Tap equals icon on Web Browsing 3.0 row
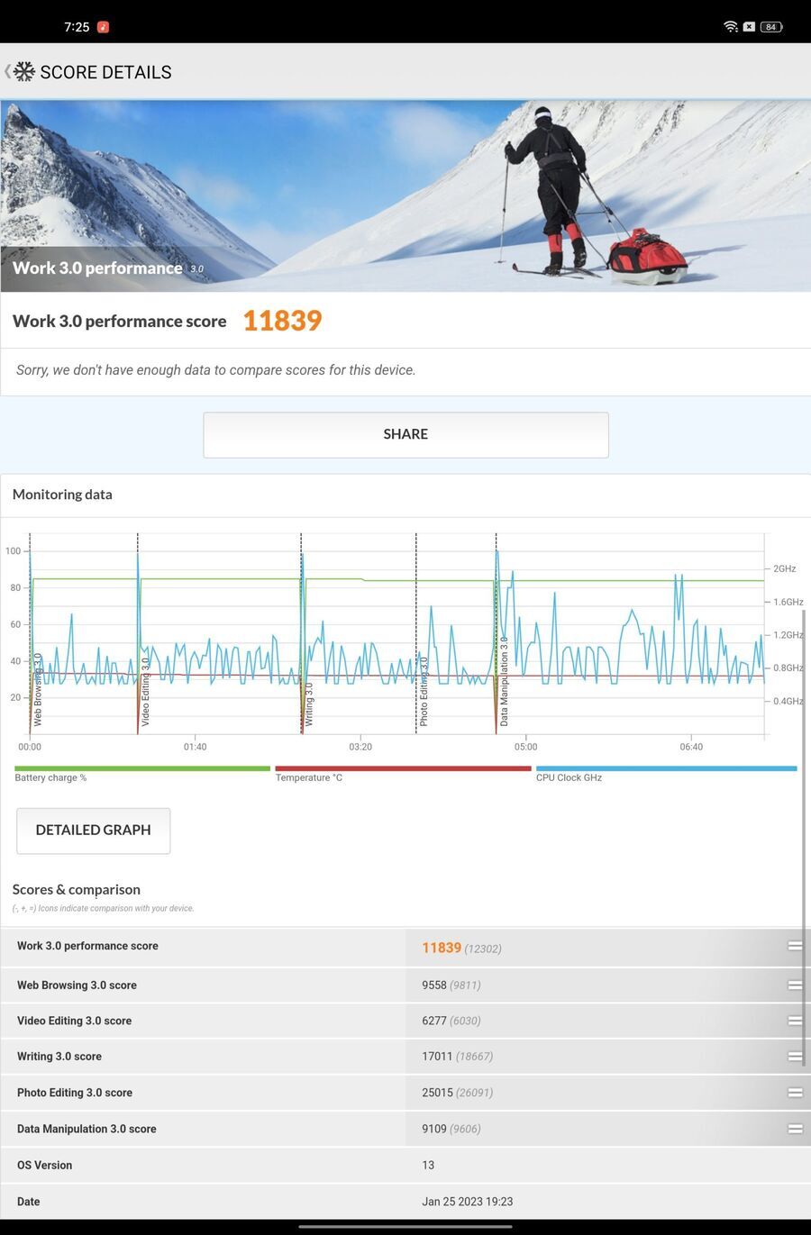811x1235 pixels. click(795, 985)
